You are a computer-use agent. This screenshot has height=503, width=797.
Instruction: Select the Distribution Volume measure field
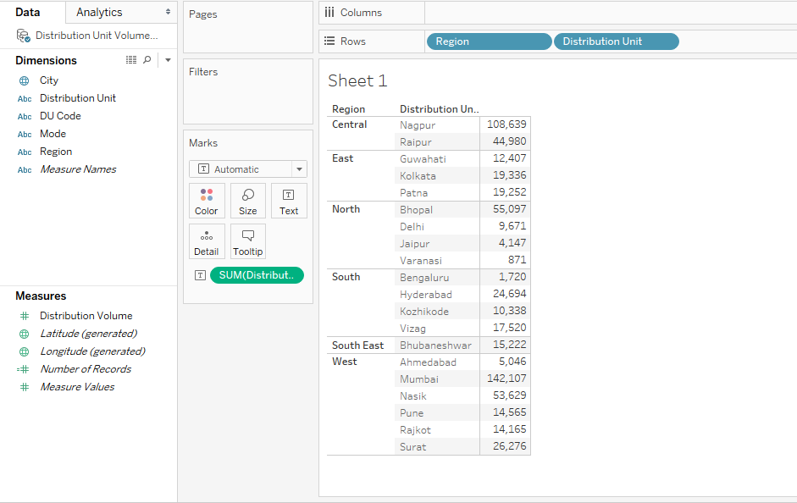point(86,316)
